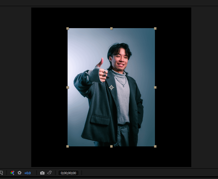Click the bottom-center transform handle

coord(111,146)
